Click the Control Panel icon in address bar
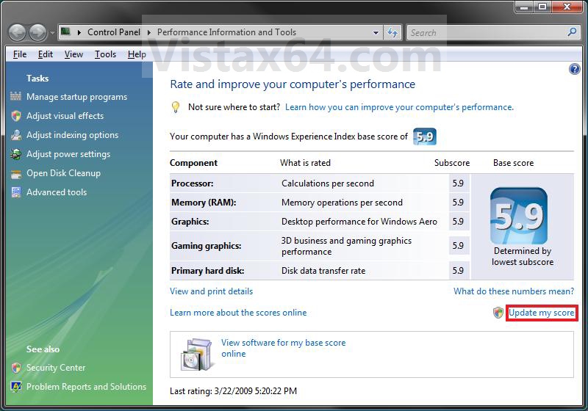 (65, 32)
